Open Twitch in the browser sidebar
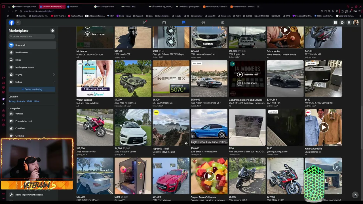 click(x=3, y=99)
